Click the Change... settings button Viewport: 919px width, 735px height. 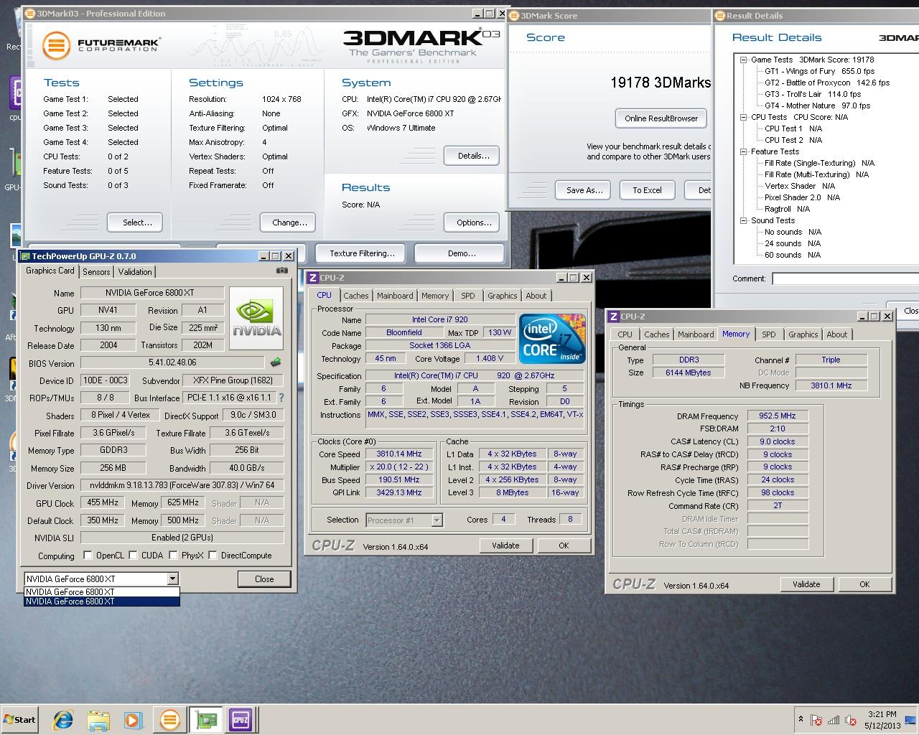(289, 223)
